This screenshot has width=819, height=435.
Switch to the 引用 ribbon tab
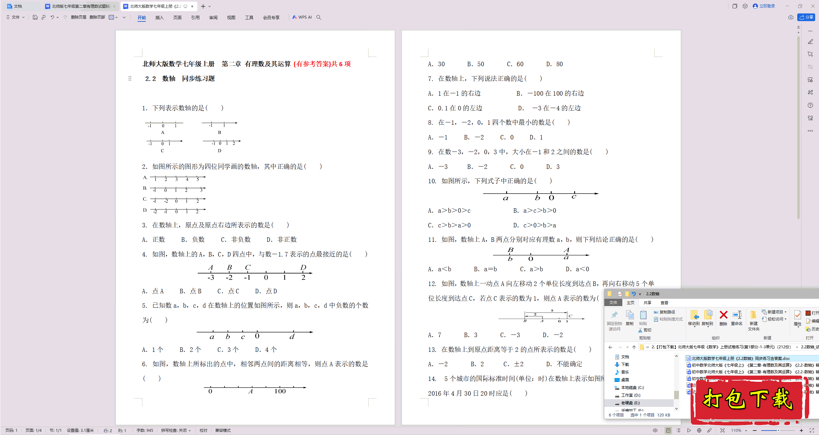[x=195, y=18]
